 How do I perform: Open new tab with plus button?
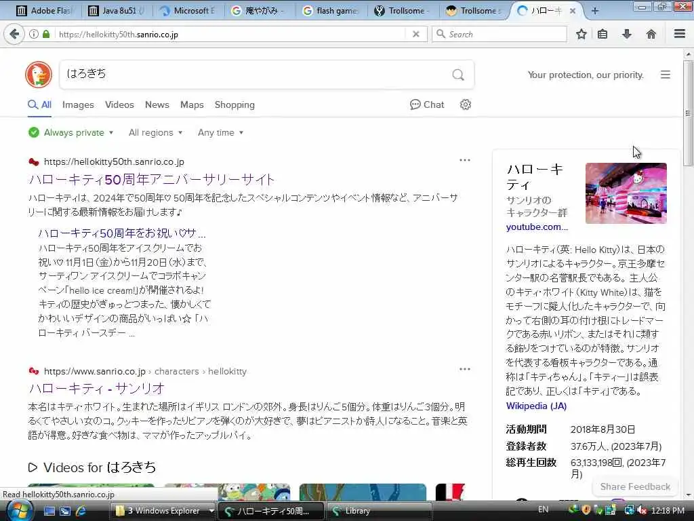click(595, 11)
